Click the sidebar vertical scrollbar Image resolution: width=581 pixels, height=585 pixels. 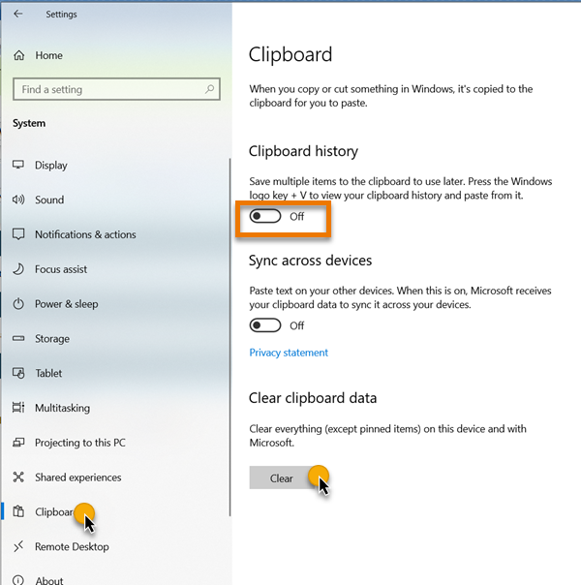229,338
